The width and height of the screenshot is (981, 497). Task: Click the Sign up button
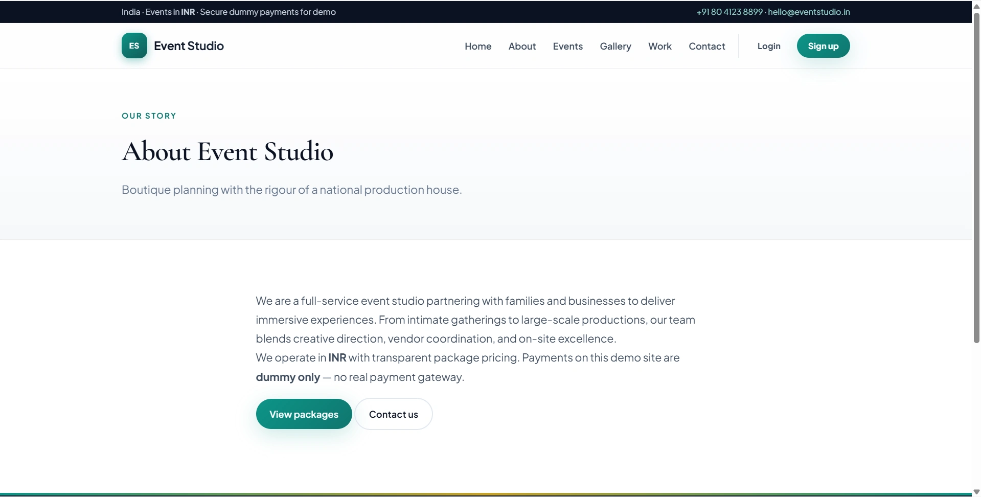(x=823, y=46)
